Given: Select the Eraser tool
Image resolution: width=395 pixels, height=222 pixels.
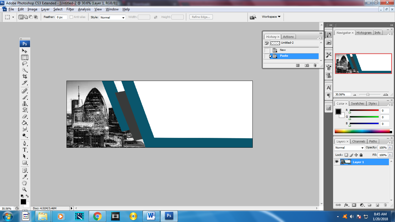Looking at the screenshot, I should coord(25,116).
